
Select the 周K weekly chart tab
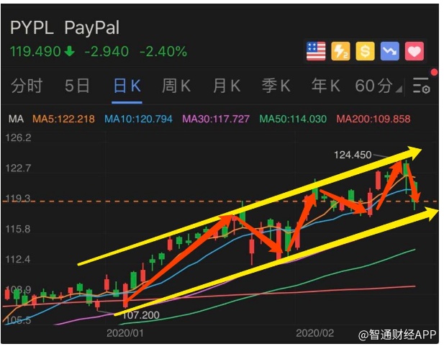pyautogui.click(x=176, y=86)
